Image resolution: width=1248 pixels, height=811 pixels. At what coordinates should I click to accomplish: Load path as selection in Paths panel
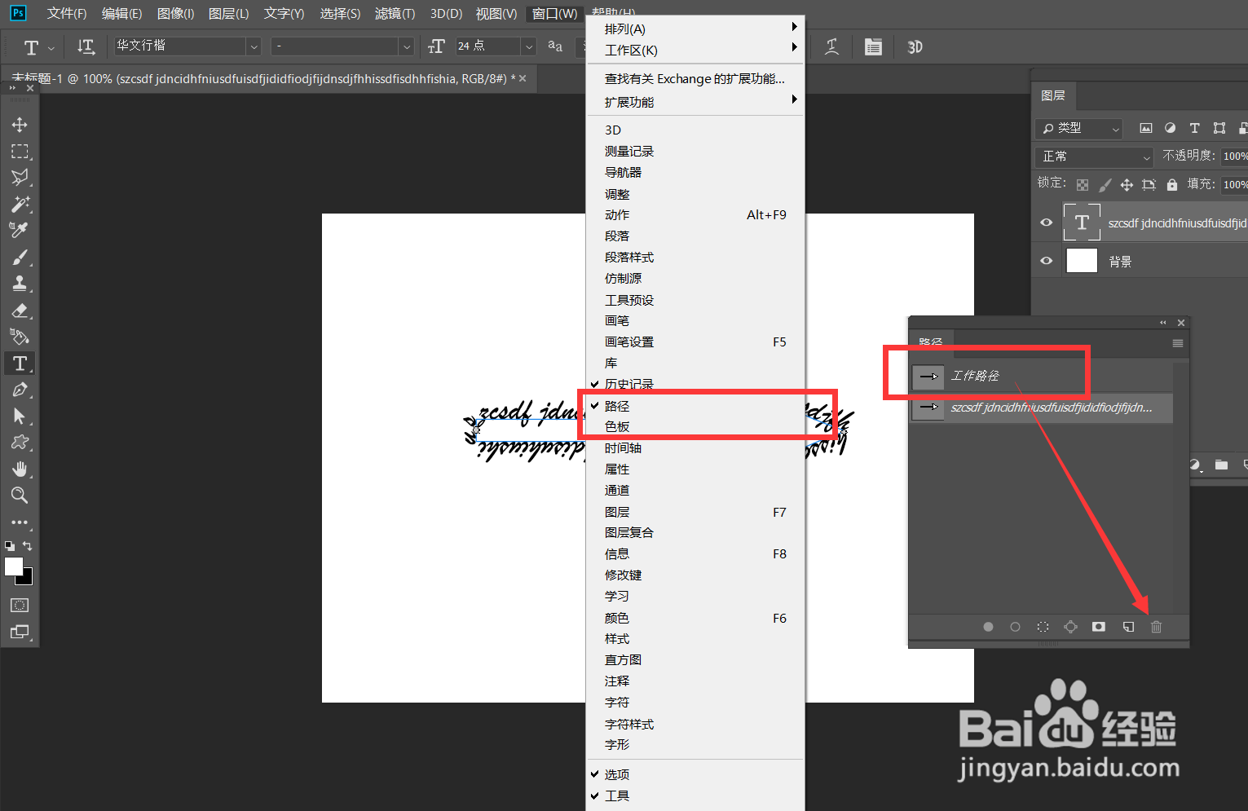coord(1043,626)
